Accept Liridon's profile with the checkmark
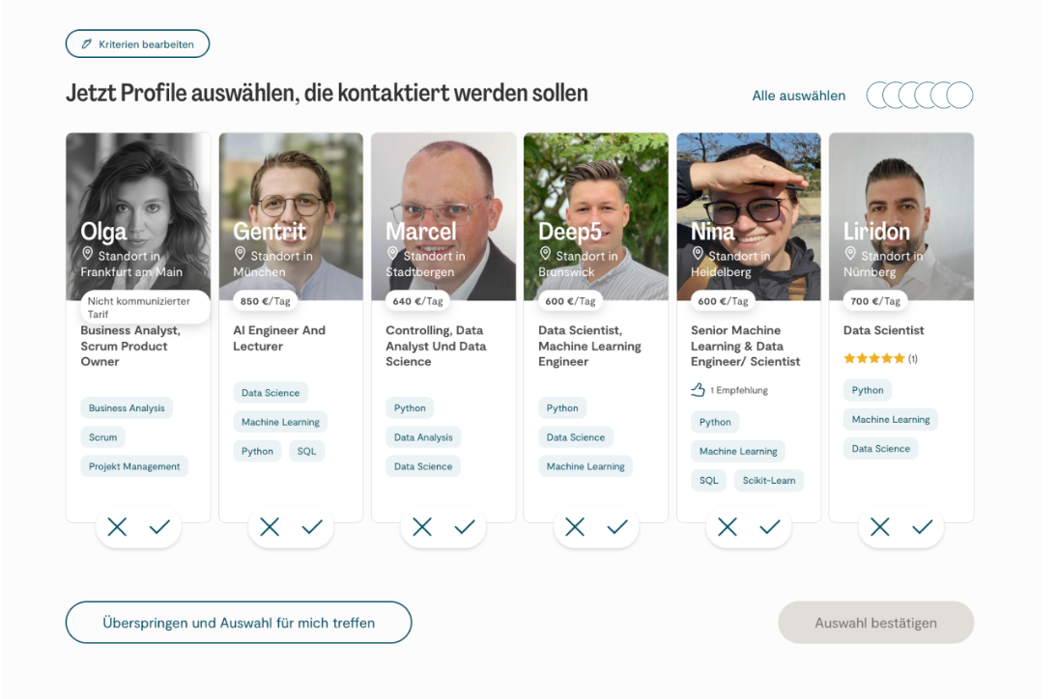 coord(923,526)
